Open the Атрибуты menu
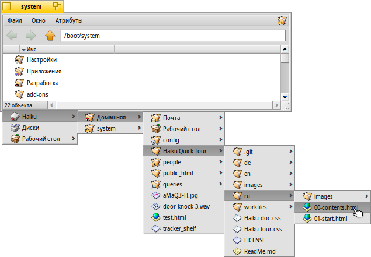The width and height of the screenshot is (371, 257). [68, 20]
